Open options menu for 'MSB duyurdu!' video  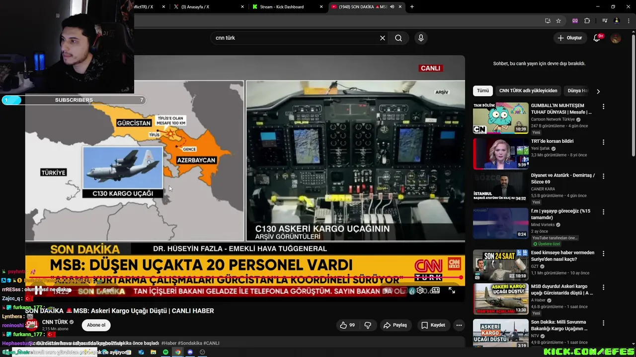(x=603, y=287)
